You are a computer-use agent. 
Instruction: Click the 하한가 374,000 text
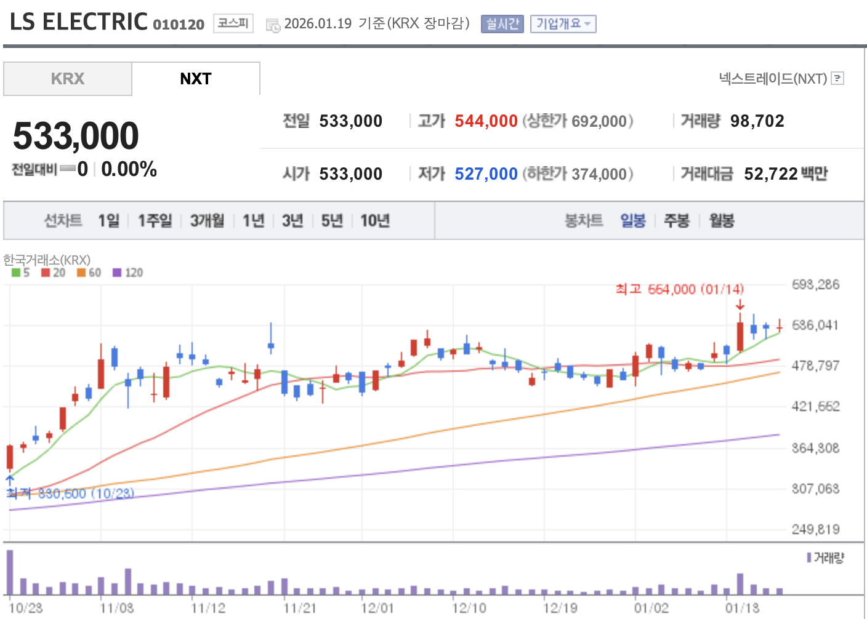578,174
